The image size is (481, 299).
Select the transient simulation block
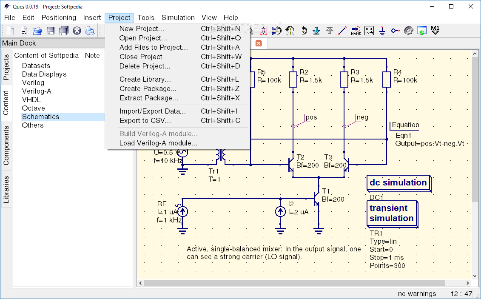point(392,214)
